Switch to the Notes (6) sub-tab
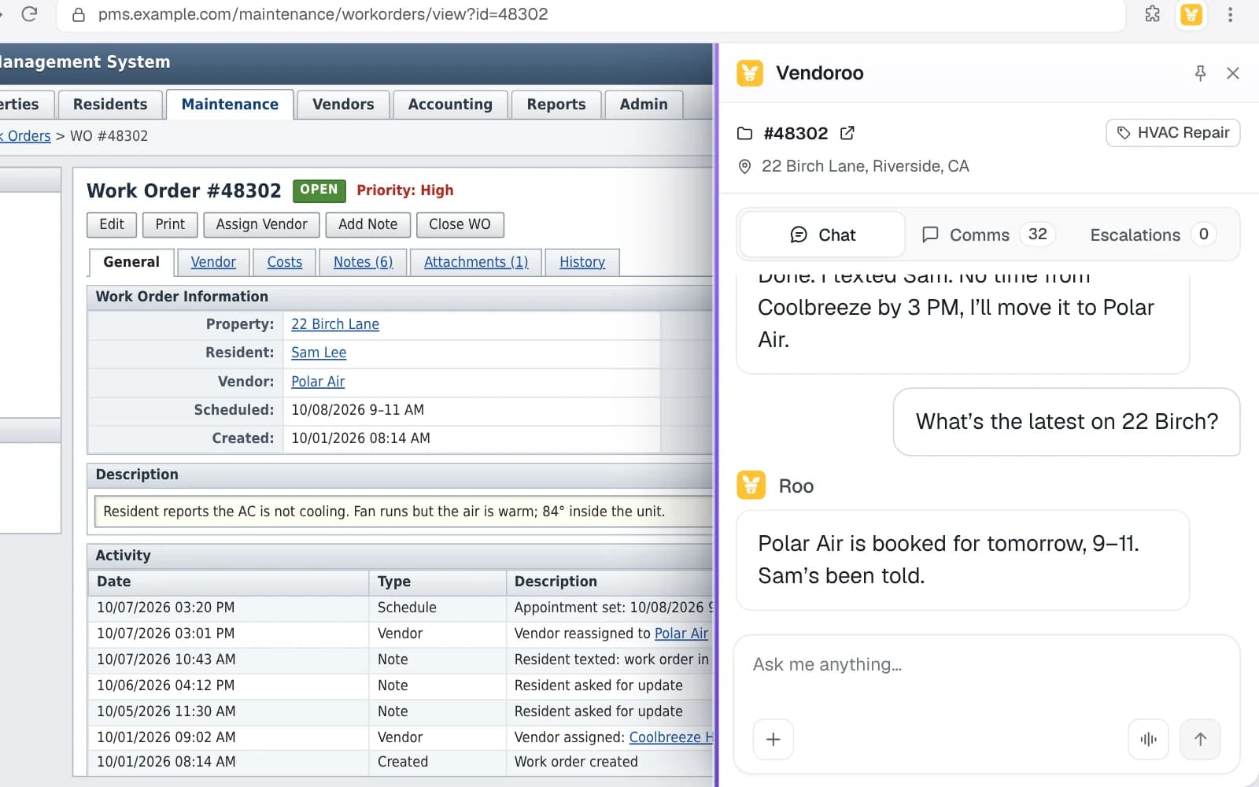The height and width of the screenshot is (787, 1259). (x=363, y=262)
